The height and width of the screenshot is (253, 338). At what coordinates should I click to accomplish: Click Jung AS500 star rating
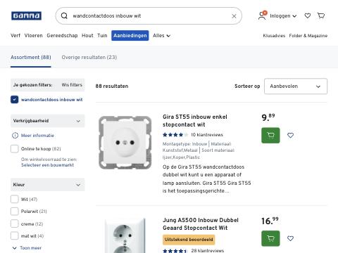175,251
